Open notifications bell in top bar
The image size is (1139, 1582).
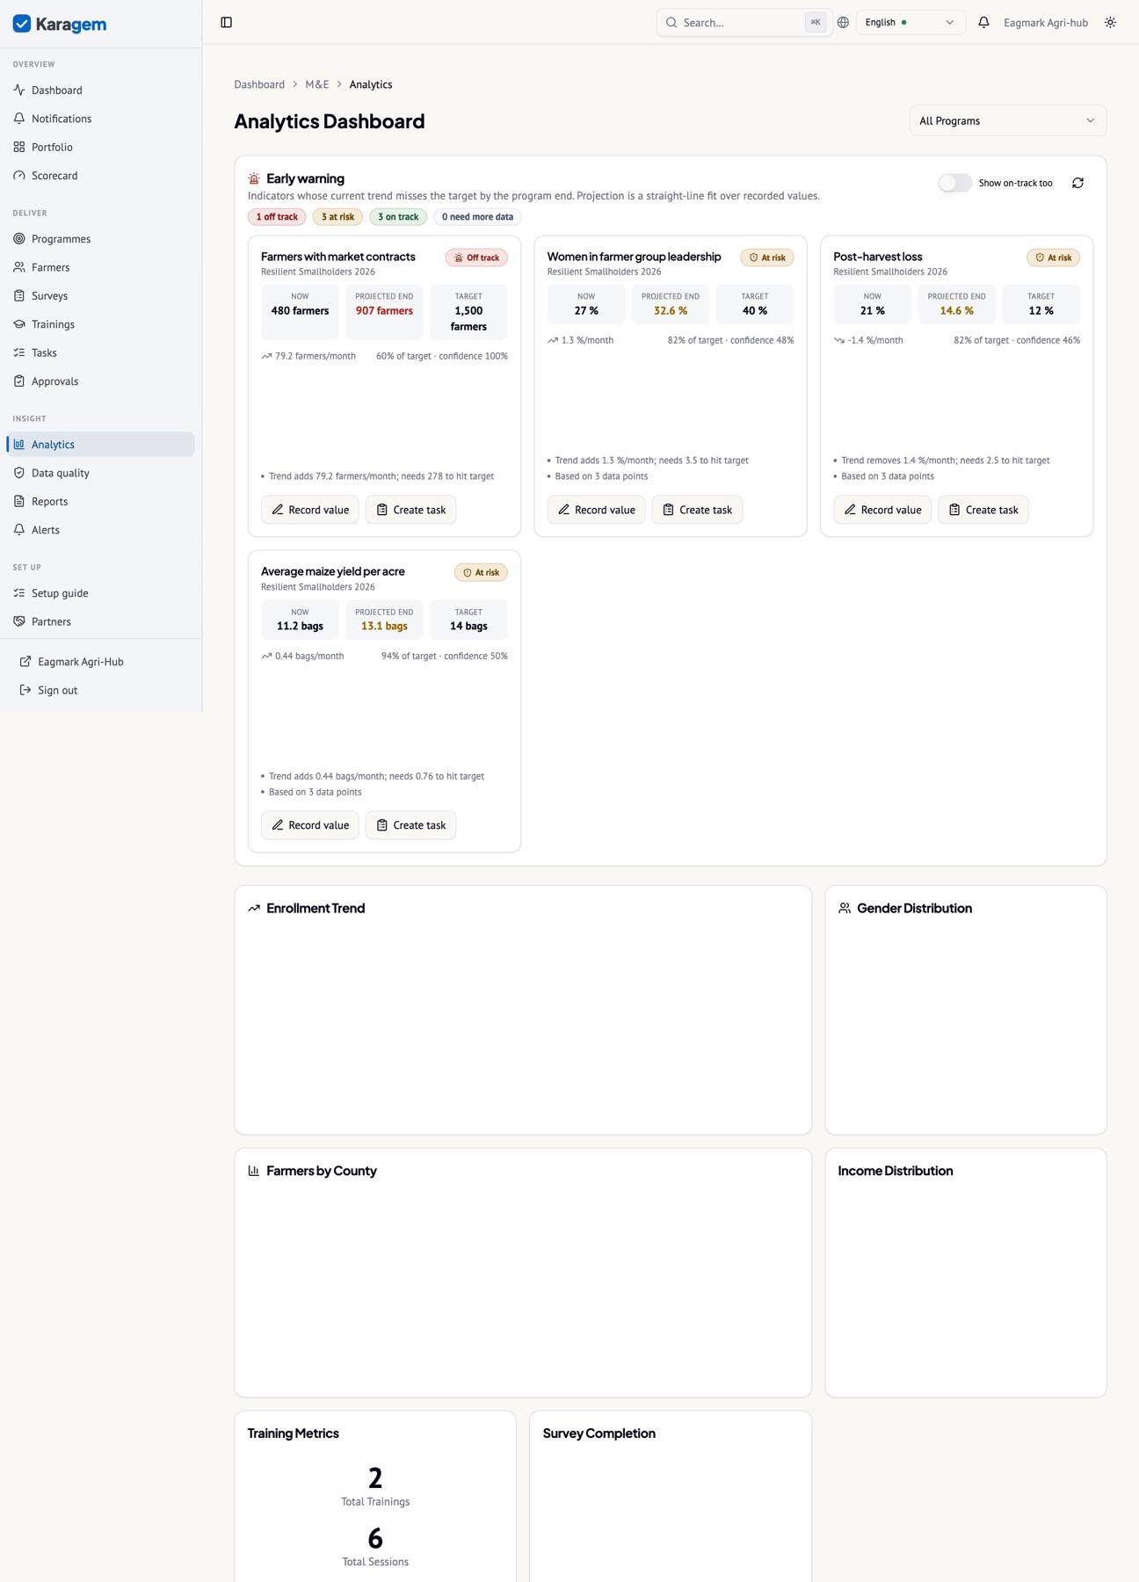pyautogui.click(x=983, y=22)
